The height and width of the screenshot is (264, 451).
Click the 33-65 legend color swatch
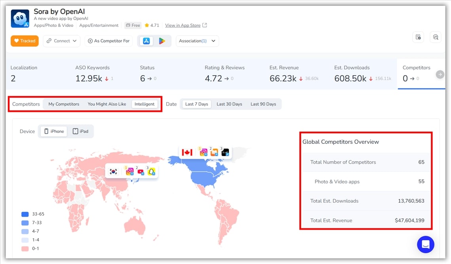click(25, 214)
